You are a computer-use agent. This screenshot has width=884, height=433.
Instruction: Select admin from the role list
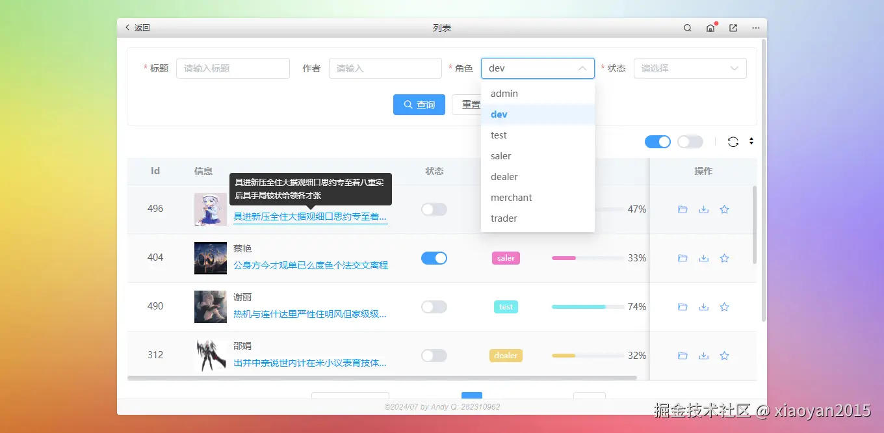coord(504,93)
